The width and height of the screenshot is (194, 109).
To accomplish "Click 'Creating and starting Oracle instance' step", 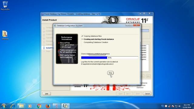I will [x=99, y=39].
